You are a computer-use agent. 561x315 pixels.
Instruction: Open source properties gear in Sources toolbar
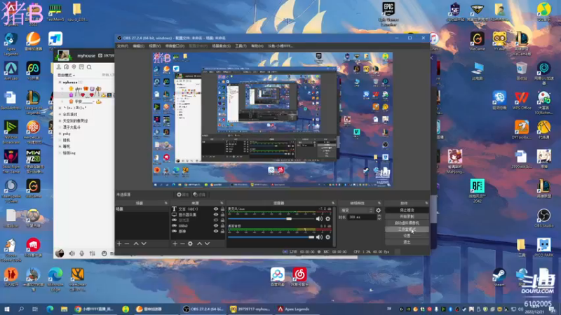(190, 244)
